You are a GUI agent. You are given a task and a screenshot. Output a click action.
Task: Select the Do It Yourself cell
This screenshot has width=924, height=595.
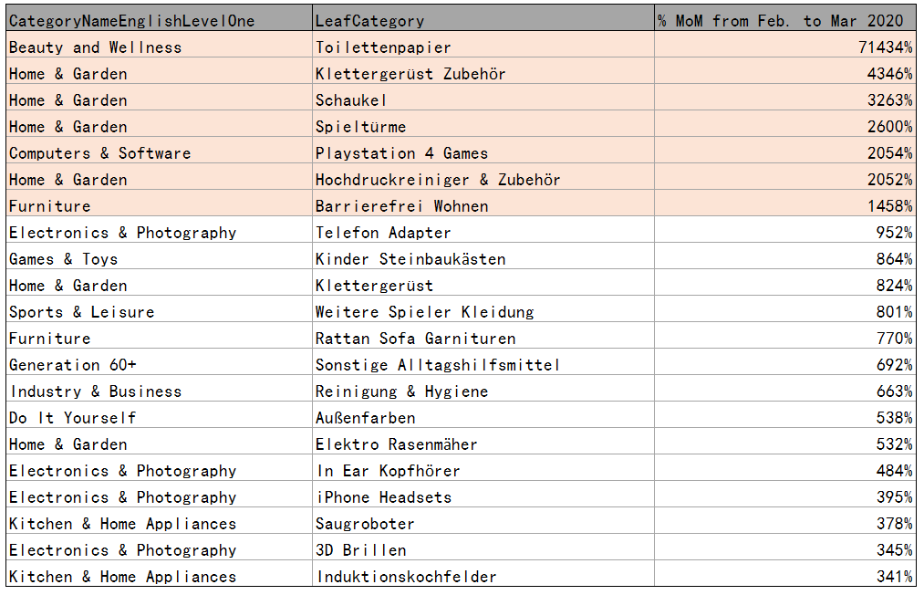[x=73, y=418]
